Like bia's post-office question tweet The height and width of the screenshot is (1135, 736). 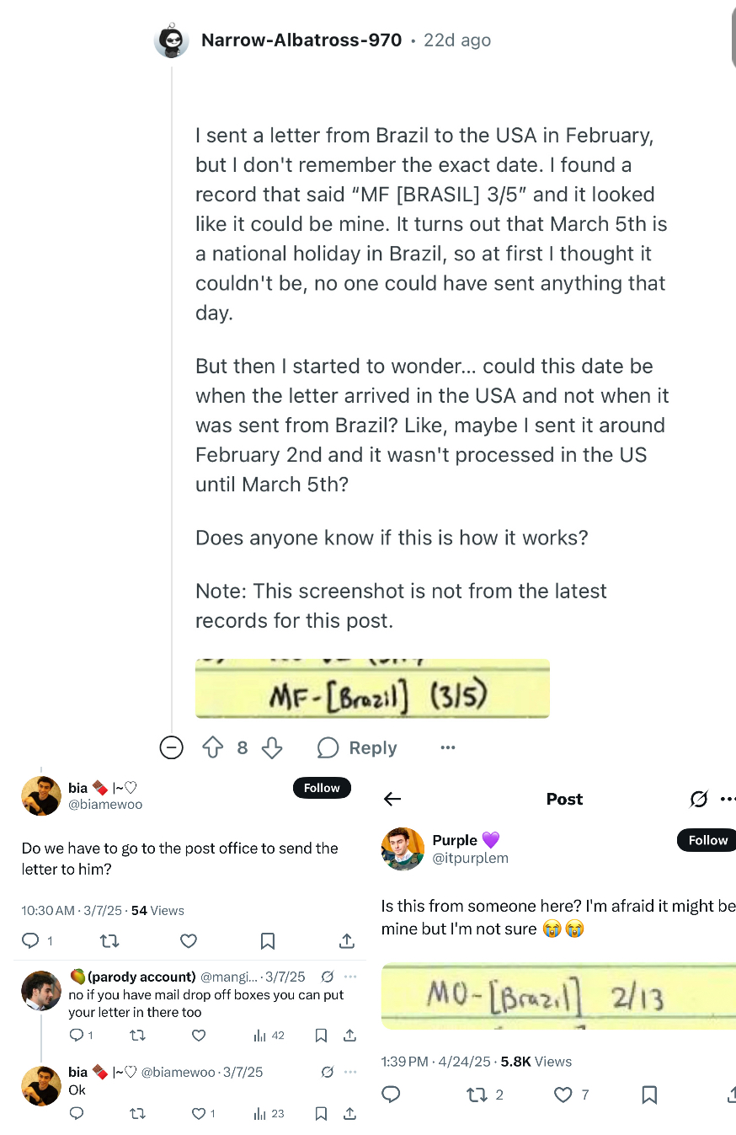pos(189,940)
